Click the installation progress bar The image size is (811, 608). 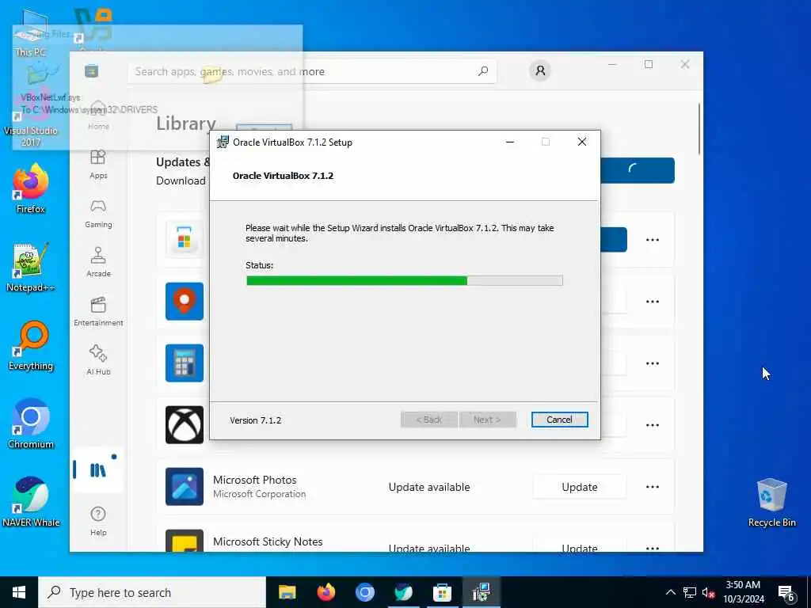click(x=405, y=281)
